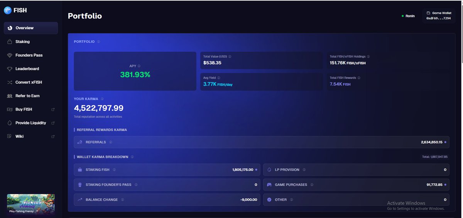Click the 151.76K FISH/xFISH holdings value

pos(348,63)
